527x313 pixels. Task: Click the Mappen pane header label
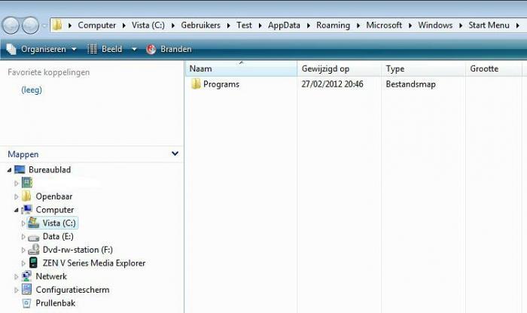pyautogui.click(x=23, y=154)
